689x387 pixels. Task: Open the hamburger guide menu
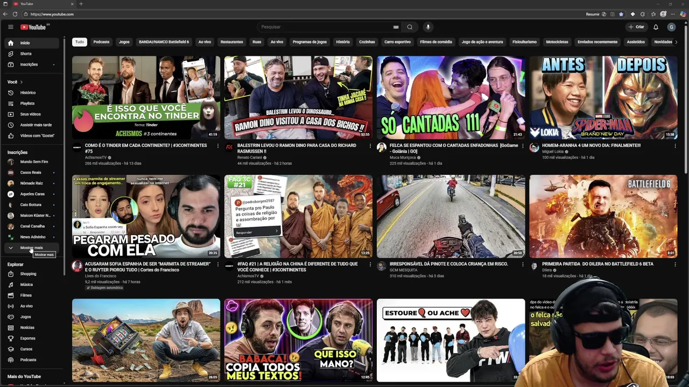click(x=10, y=27)
